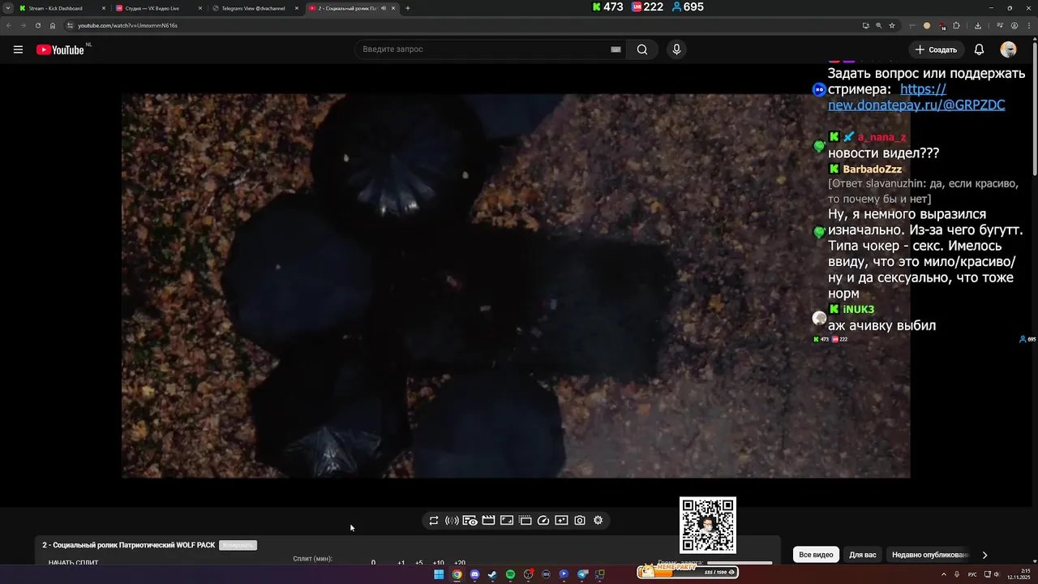Click username BarbadoZzz in chat

873,170
